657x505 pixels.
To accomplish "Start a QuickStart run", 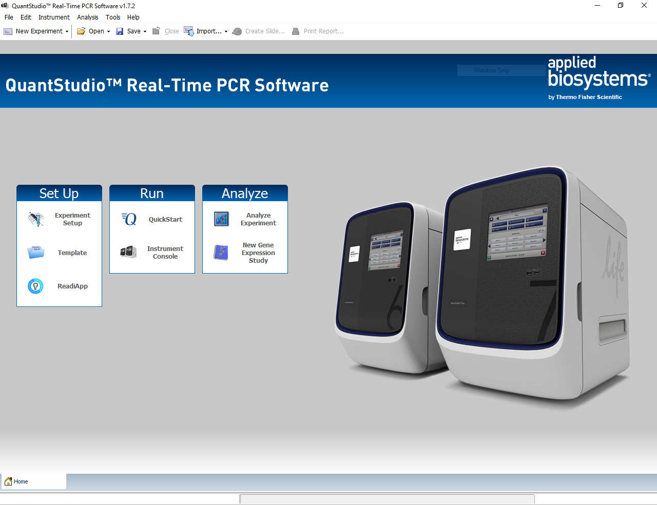I will (x=165, y=219).
